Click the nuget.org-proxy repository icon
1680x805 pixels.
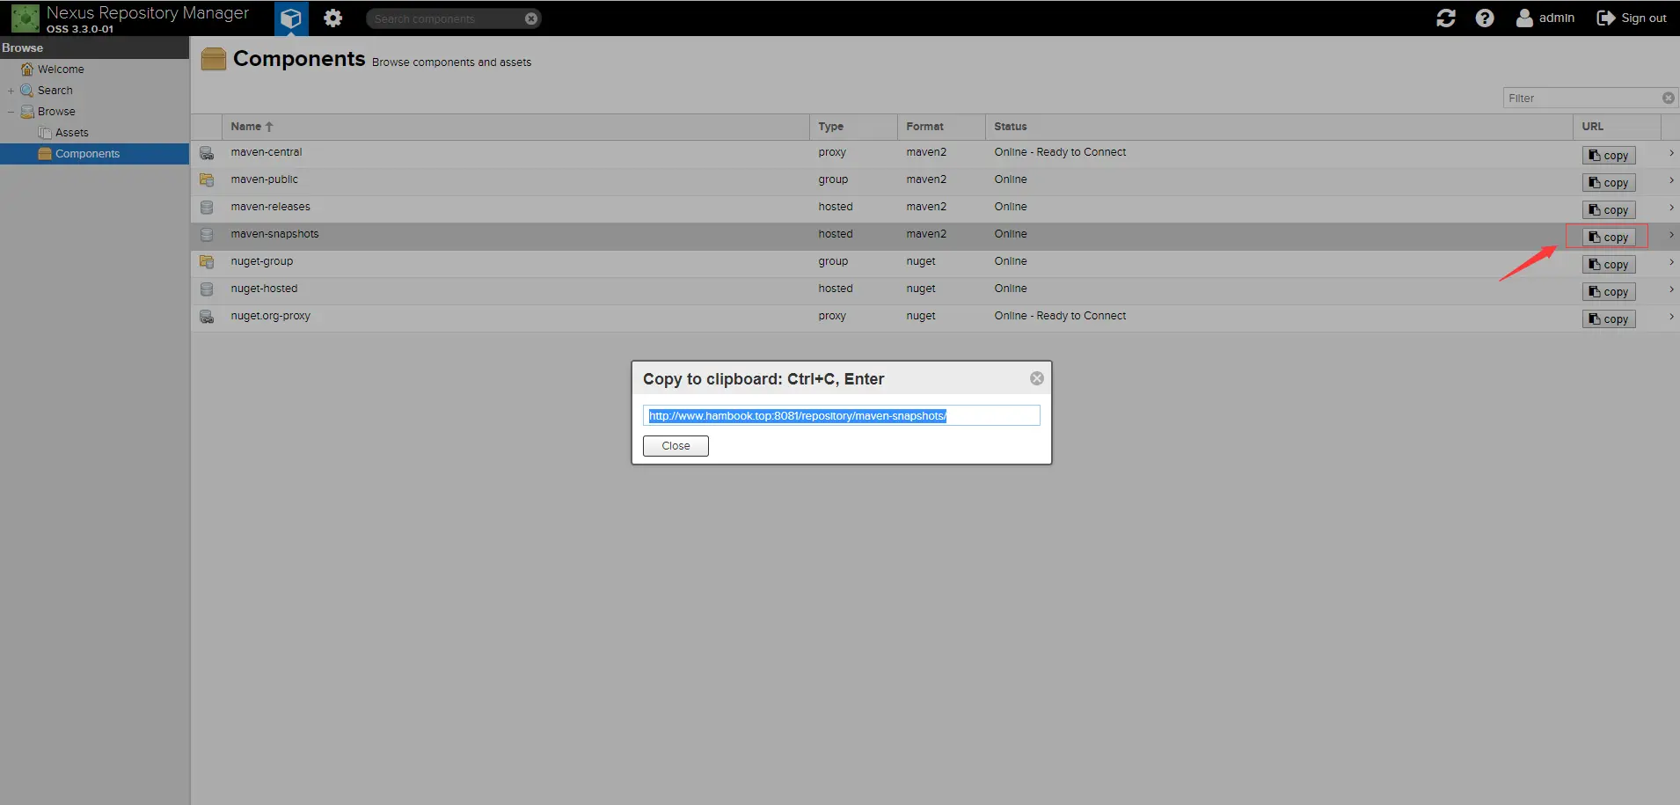(207, 317)
